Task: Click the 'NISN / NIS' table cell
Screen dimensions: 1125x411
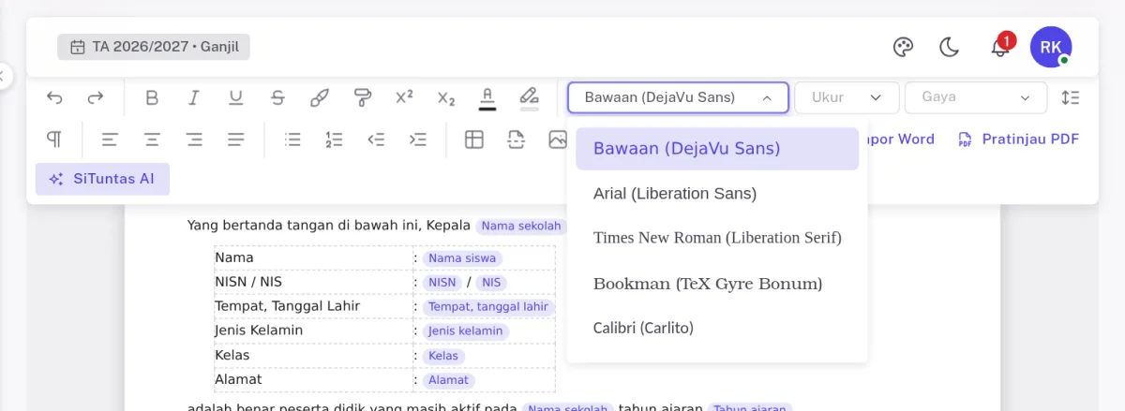Action: (313, 282)
